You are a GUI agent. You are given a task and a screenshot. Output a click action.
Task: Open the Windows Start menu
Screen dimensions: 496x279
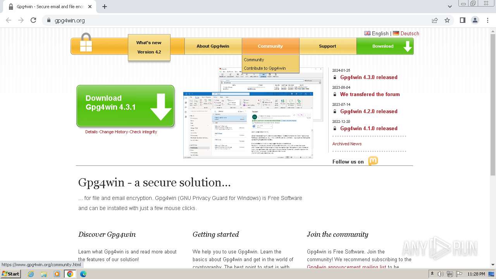click(11, 274)
